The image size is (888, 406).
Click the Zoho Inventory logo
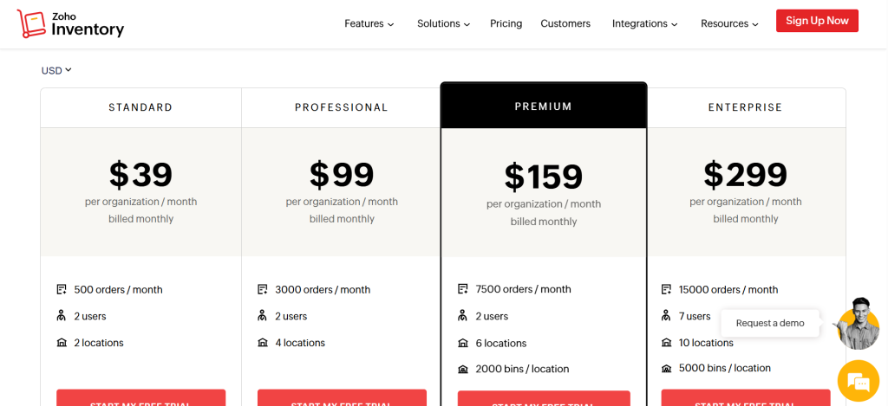point(71,23)
